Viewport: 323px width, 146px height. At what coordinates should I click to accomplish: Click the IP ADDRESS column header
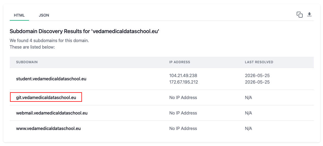(180, 62)
